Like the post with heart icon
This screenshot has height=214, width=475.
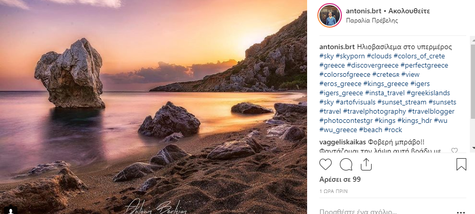point(326,164)
